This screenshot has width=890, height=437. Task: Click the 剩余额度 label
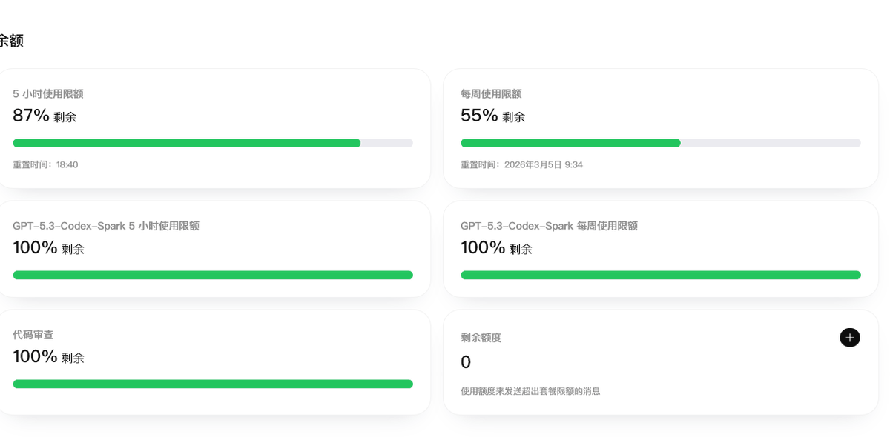click(481, 338)
